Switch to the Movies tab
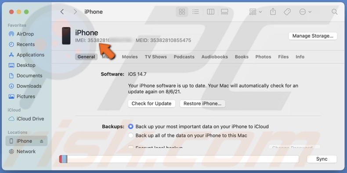Screen dimensions: 347x173 tap(130, 57)
